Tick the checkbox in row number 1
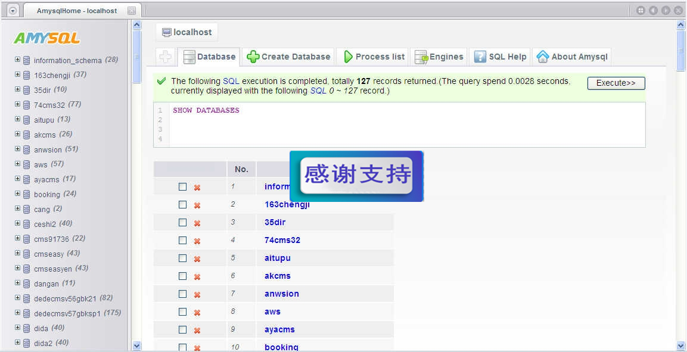 pos(183,186)
